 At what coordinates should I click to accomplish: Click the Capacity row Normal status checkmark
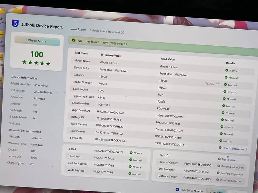coord(225,85)
